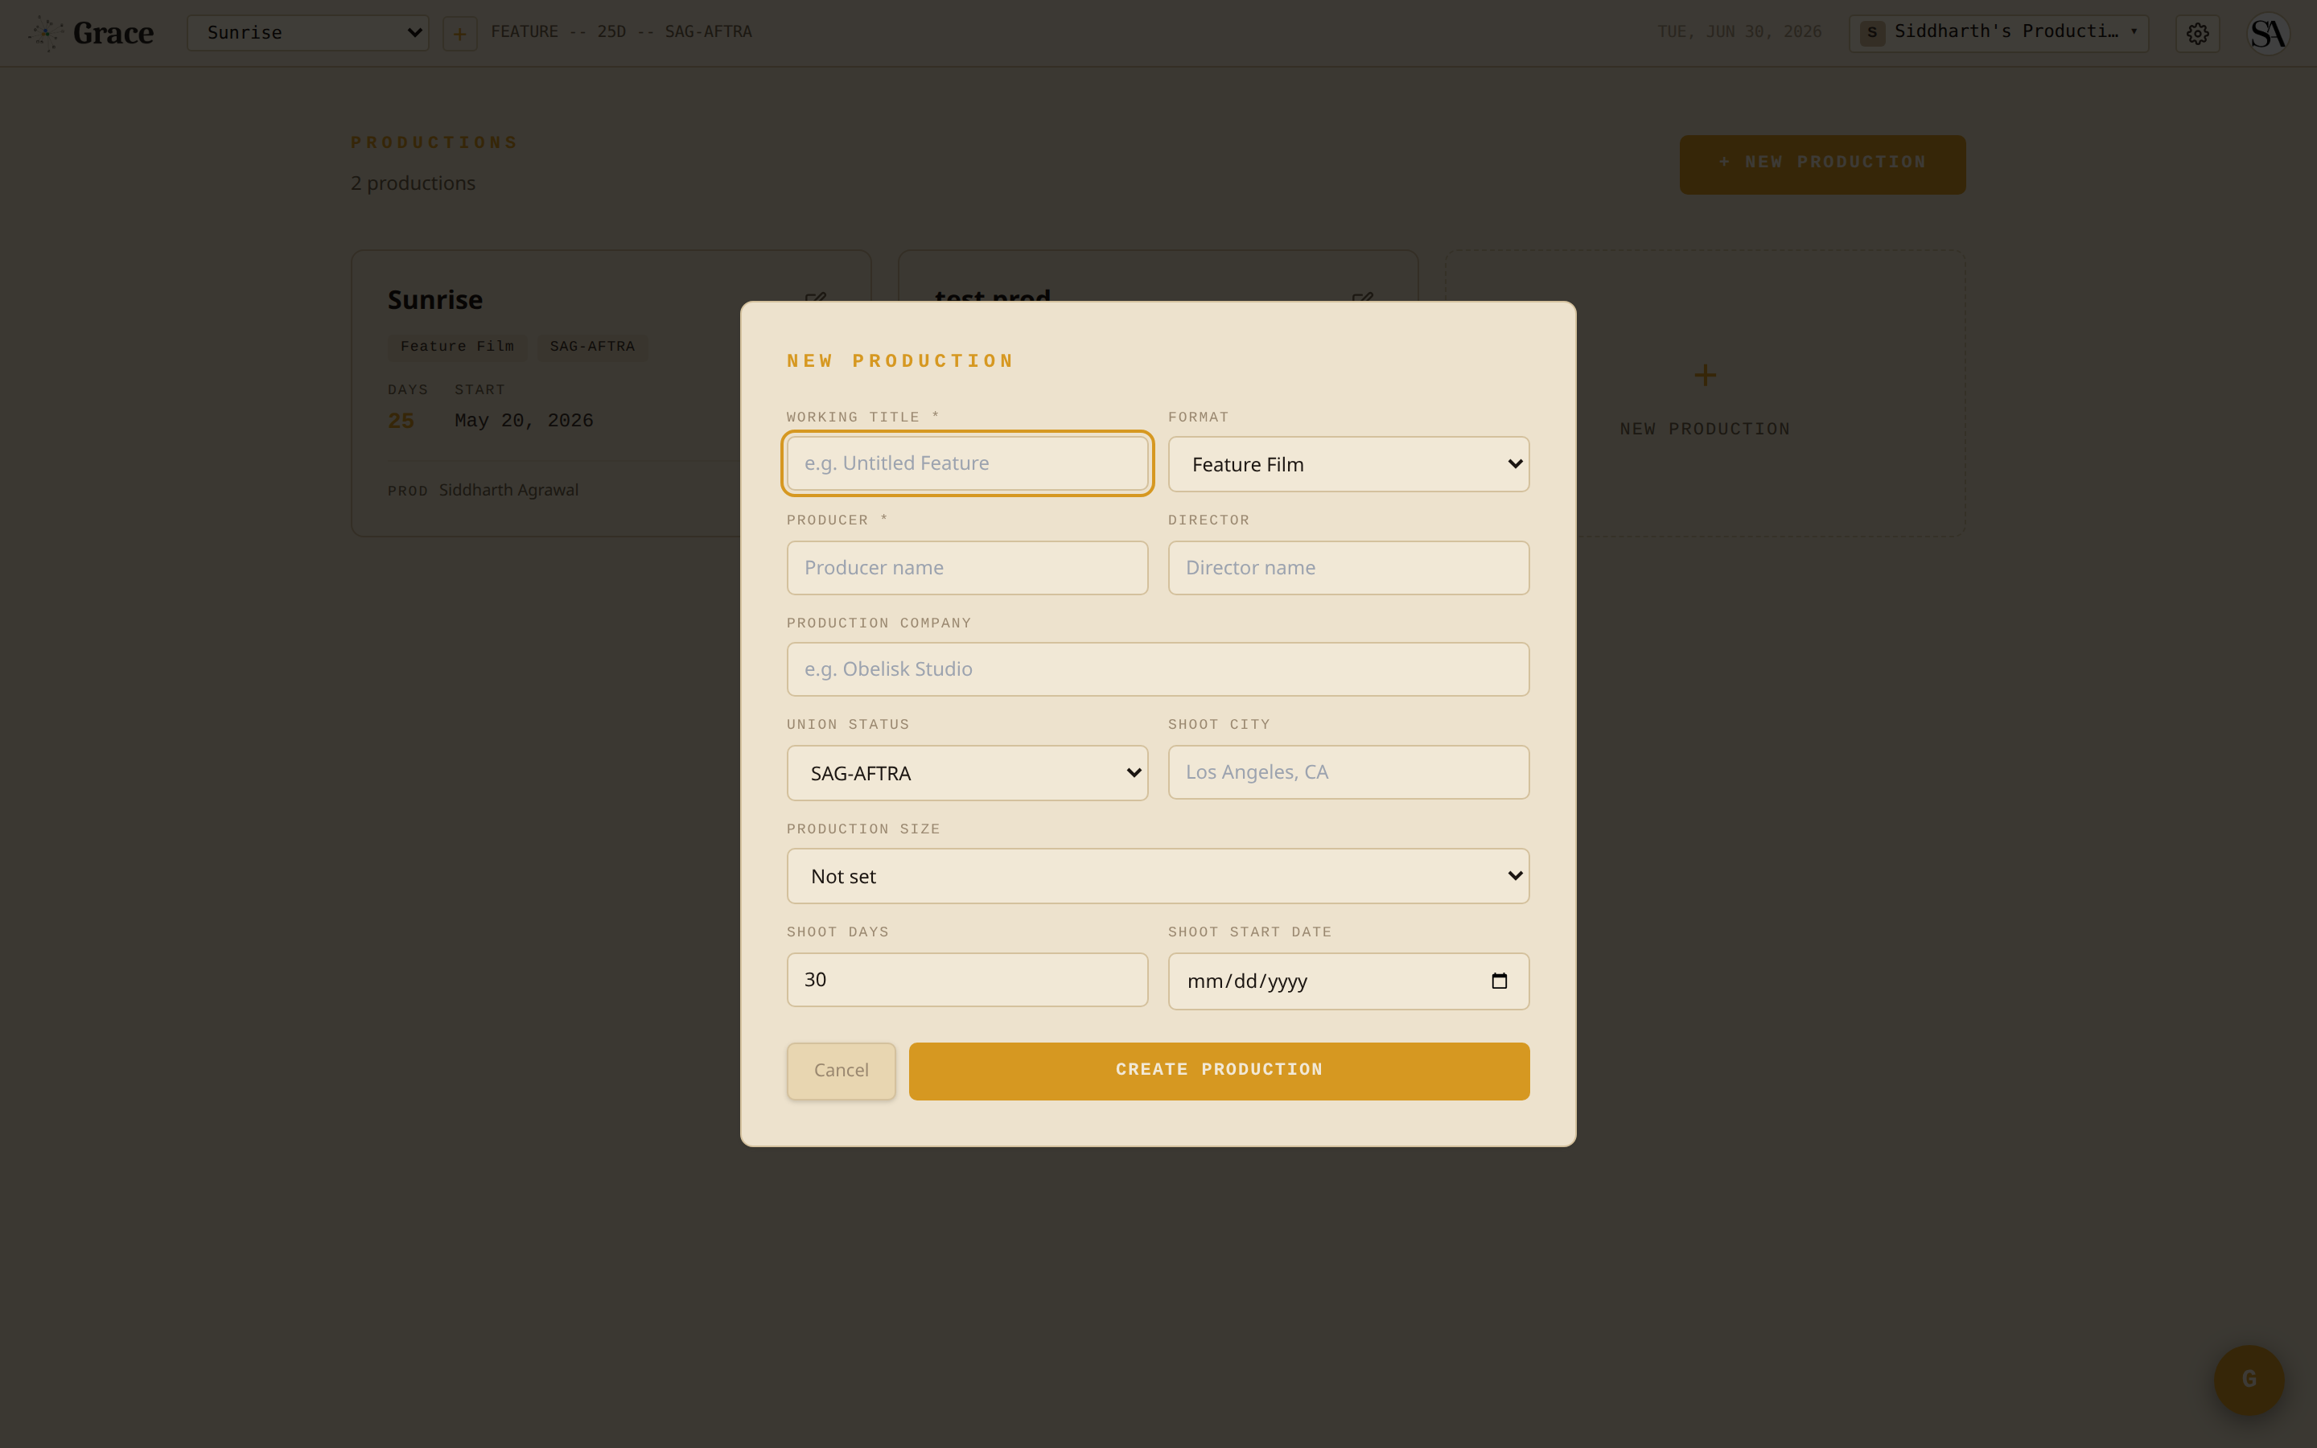2317x1448 pixels.
Task: Click the '2 productions' count text
Action: coord(413,183)
